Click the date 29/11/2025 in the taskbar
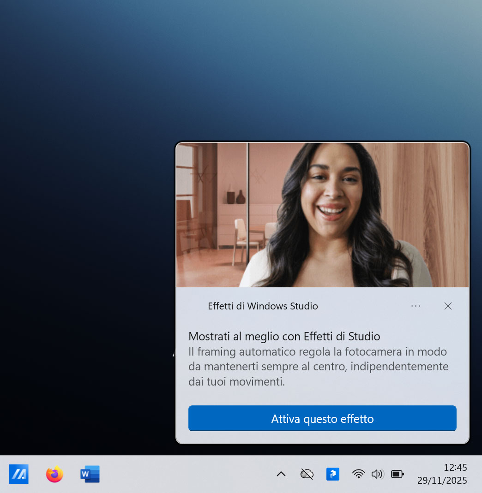This screenshot has width=482, height=493. [442, 481]
